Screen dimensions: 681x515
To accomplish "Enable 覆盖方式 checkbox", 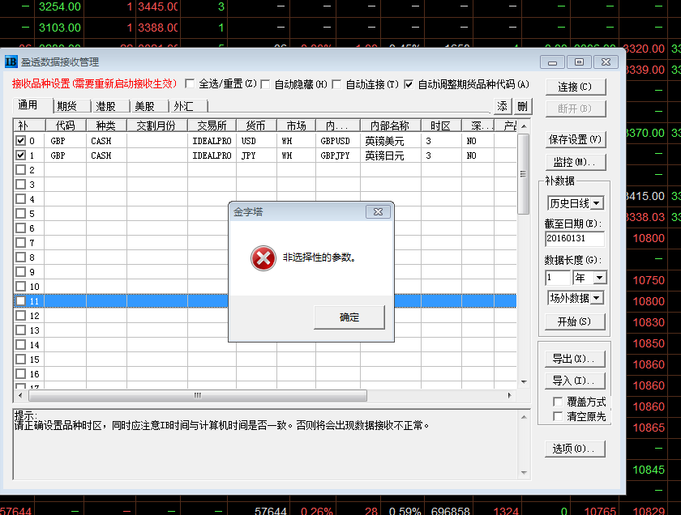I will click(x=558, y=402).
